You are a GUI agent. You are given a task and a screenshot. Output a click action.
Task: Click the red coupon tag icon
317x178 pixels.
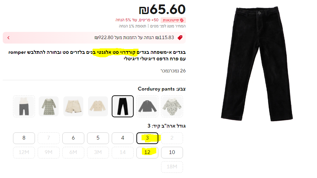pyautogui.click(x=180, y=38)
